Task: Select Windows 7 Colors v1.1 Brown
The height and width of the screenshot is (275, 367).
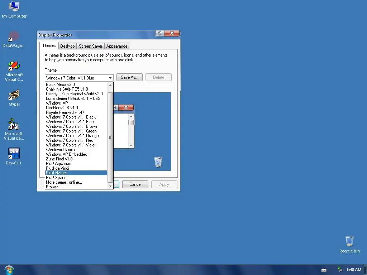Action: pyautogui.click(x=76, y=126)
